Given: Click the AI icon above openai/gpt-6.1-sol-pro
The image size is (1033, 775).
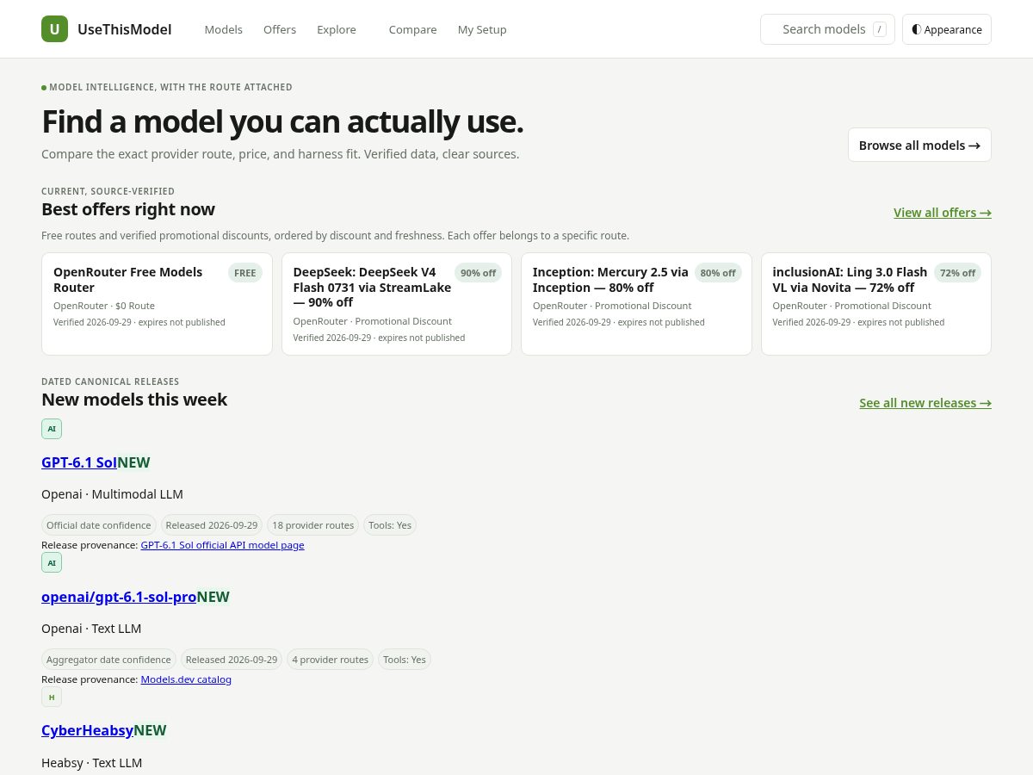Looking at the screenshot, I should 52,562.
